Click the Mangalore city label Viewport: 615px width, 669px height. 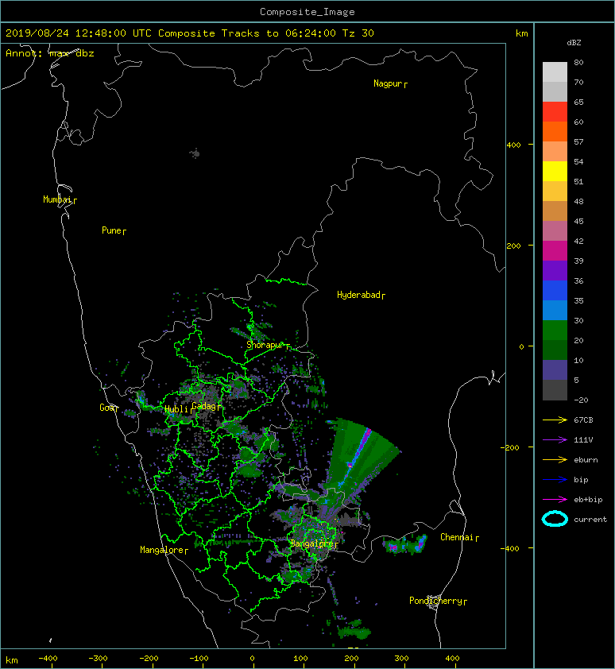[x=161, y=550]
